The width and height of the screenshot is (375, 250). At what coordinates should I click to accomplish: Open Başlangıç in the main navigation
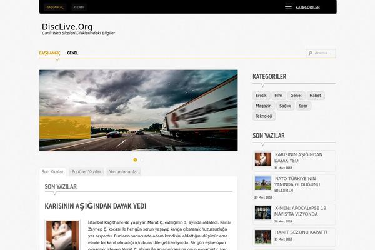tap(49, 53)
